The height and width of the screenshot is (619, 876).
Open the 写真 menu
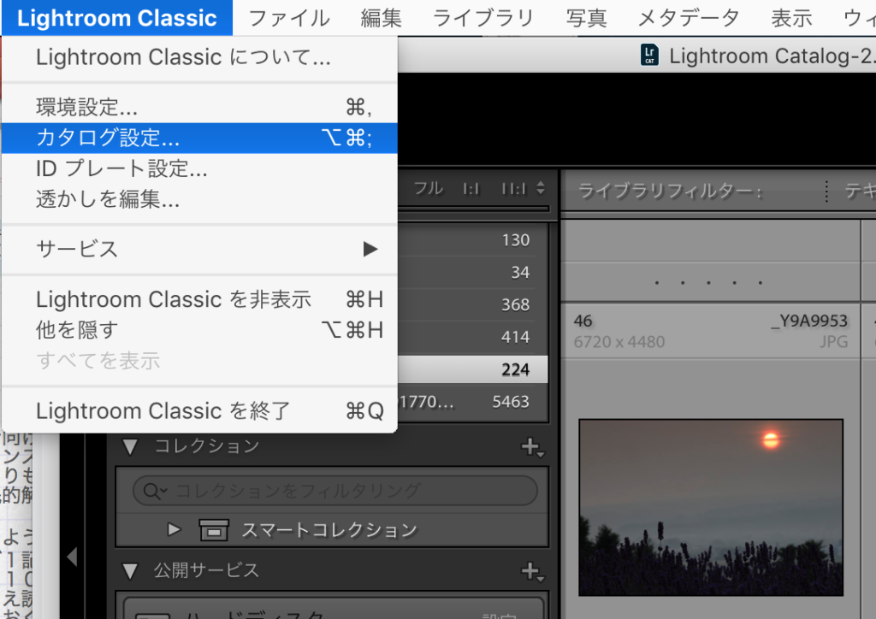(x=586, y=18)
